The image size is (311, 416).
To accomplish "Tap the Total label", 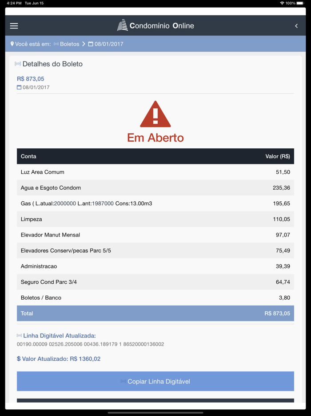I will click(x=27, y=313).
